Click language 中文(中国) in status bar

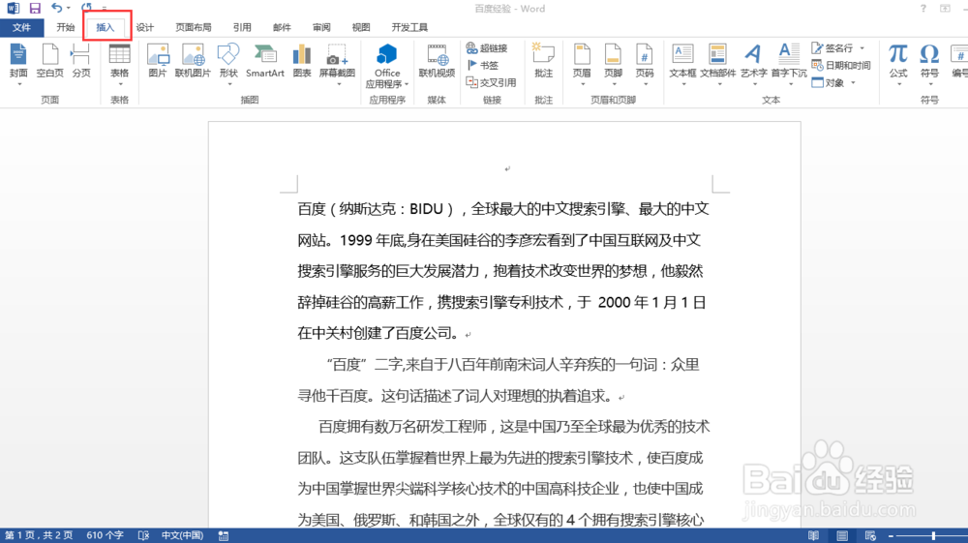point(182,535)
